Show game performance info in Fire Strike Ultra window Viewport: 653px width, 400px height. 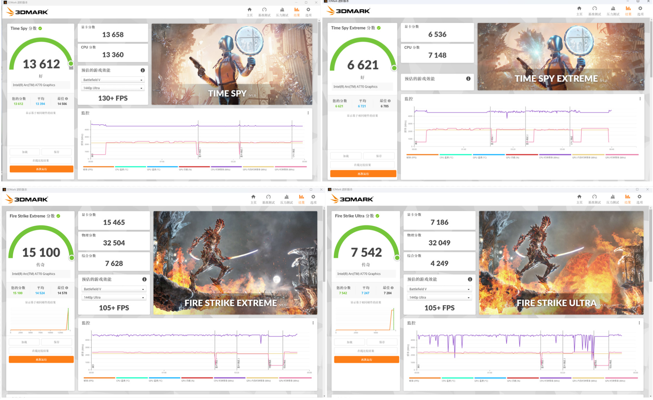pyautogui.click(x=470, y=279)
